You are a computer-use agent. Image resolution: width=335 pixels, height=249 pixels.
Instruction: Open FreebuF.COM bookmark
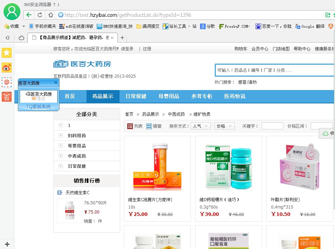(x=234, y=26)
